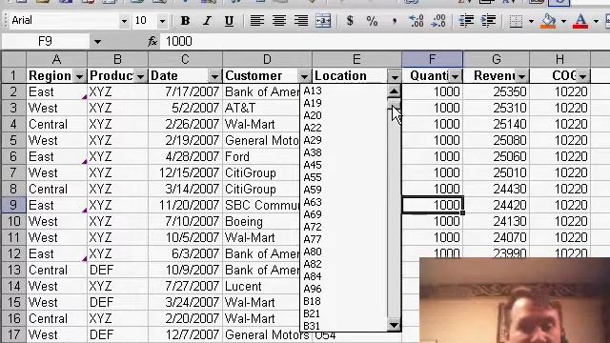
Task: Decrease cell indent
Action: coord(466,21)
